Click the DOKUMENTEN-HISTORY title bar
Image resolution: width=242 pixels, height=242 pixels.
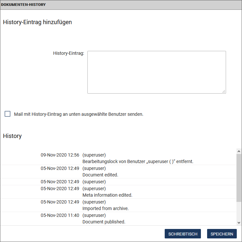coord(121,5)
